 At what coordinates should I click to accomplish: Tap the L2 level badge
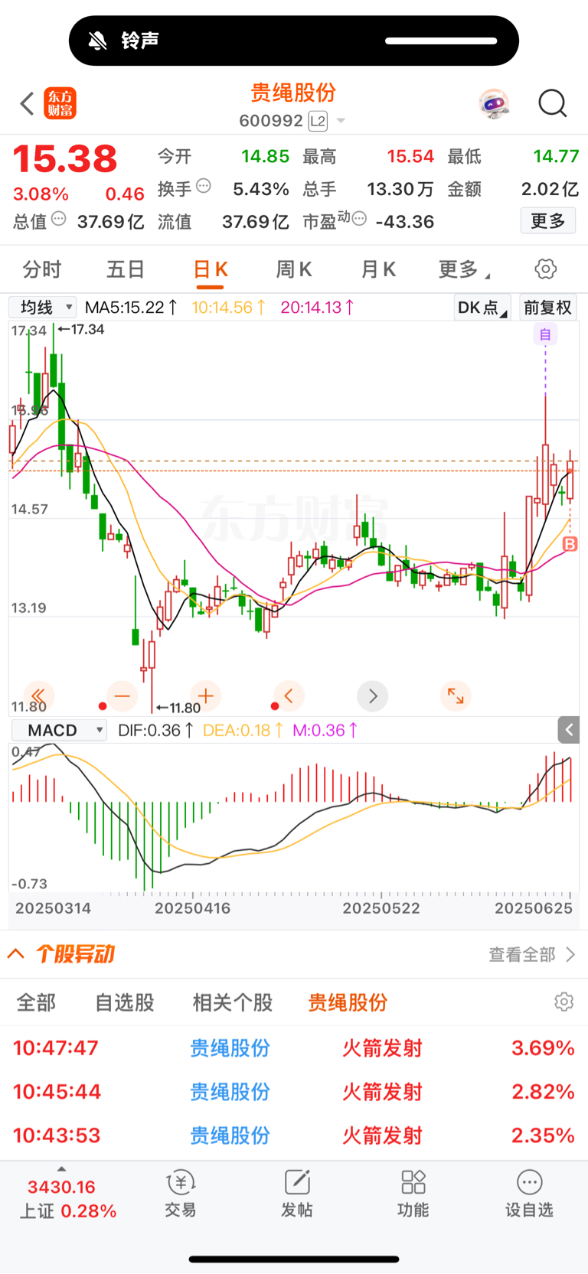click(x=318, y=121)
